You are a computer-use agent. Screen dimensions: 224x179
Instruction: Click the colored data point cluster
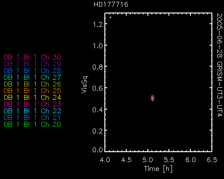(152, 98)
